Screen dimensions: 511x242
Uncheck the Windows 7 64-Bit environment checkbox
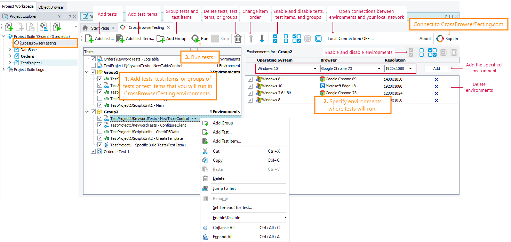pos(250,93)
